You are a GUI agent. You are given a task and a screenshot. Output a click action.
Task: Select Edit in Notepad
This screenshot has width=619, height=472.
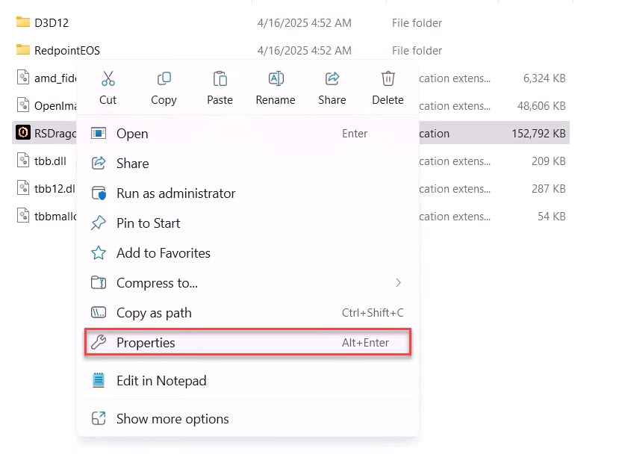coord(161,381)
